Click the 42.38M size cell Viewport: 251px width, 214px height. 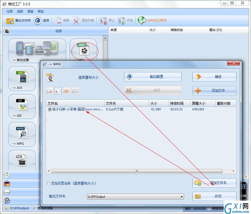[x=156, y=109]
